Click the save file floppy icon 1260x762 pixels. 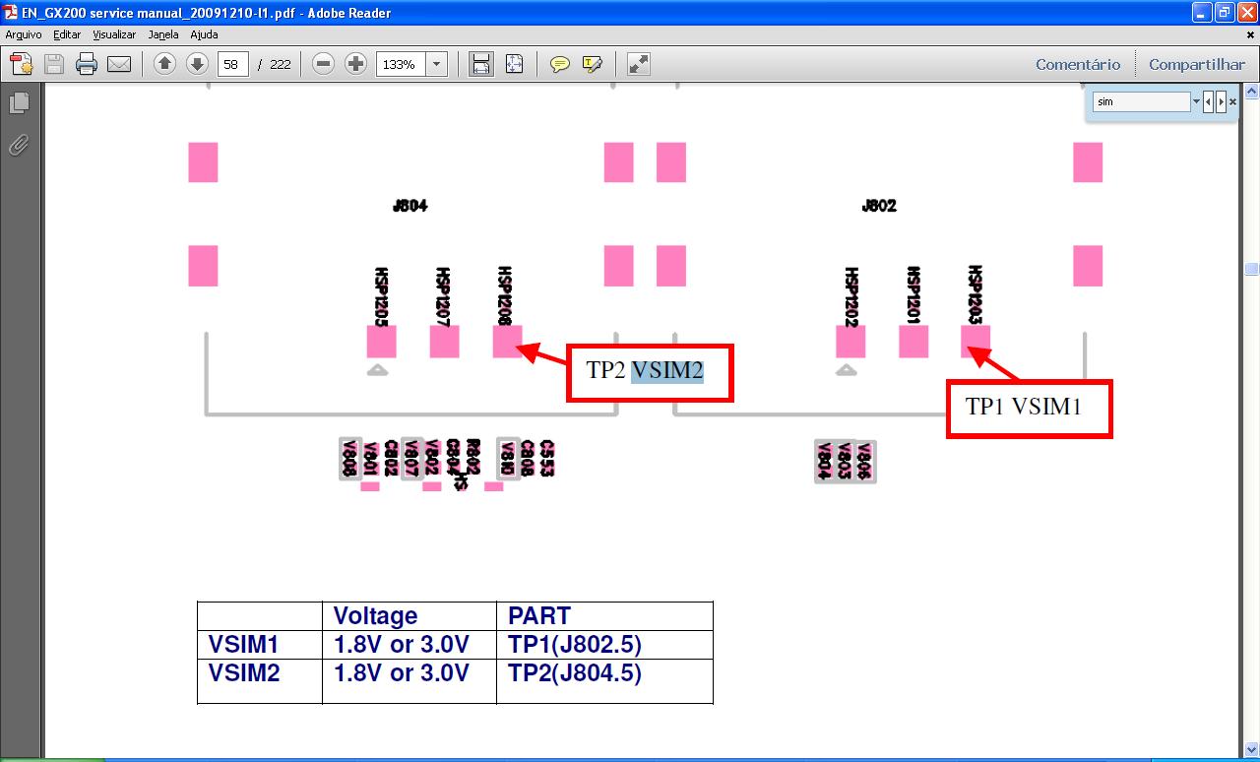(53, 64)
